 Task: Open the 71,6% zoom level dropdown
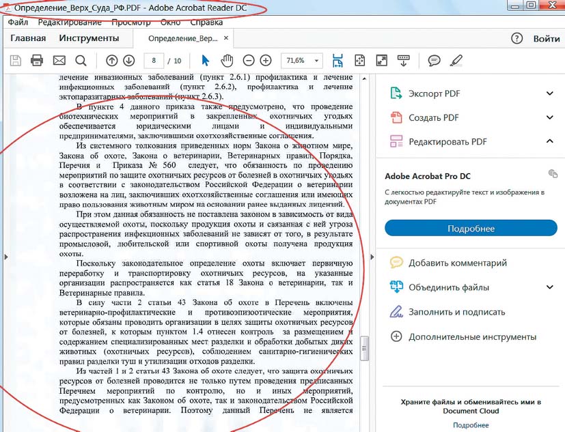[301, 61]
